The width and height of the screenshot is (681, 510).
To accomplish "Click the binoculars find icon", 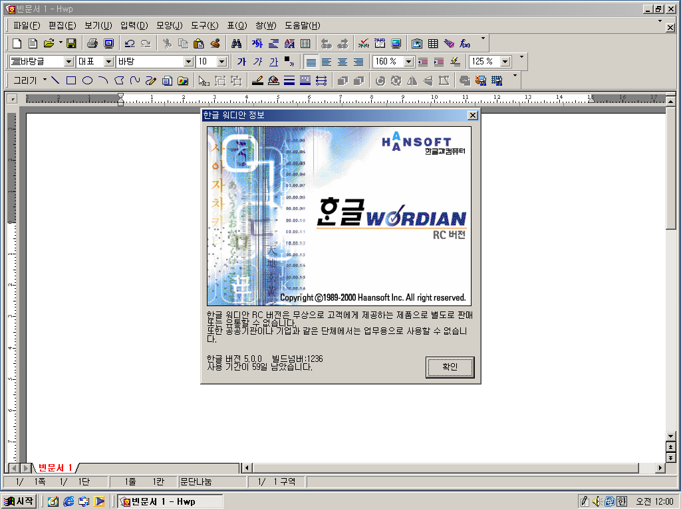I will (x=236, y=43).
